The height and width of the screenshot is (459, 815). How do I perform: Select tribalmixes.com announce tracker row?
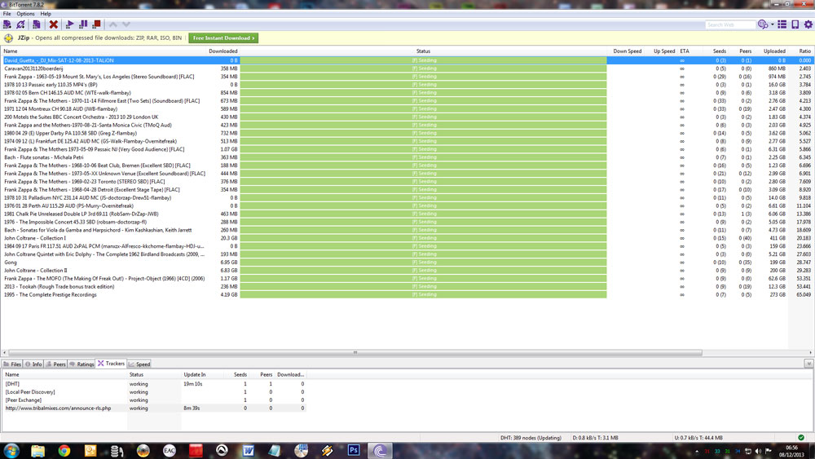154,408
